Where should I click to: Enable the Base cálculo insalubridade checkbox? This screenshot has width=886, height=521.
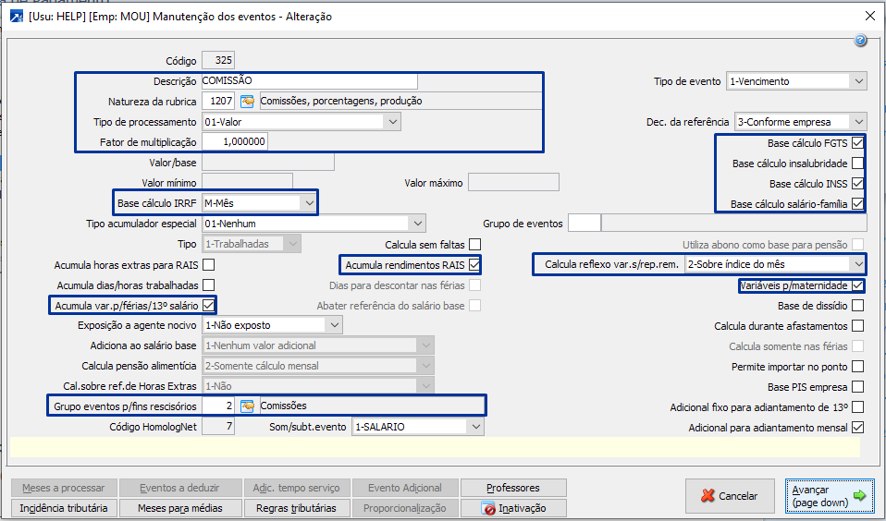click(857, 164)
